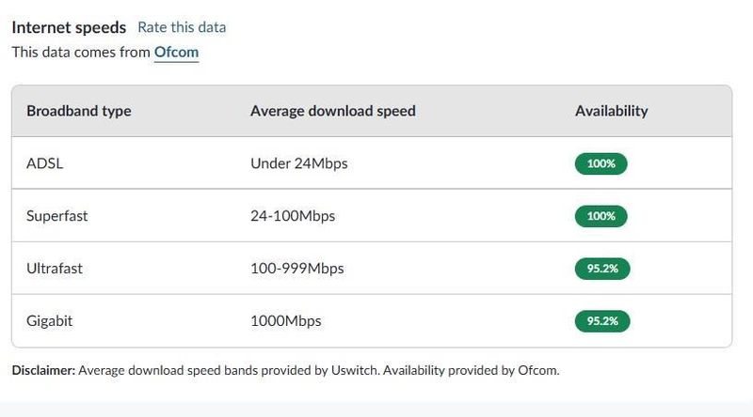
Task: Click the Rate this data link
Action: 182,27
